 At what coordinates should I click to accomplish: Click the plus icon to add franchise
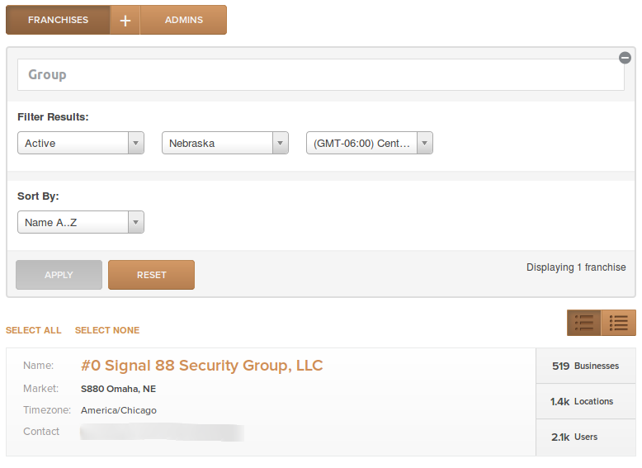pyautogui.click(x=125, y=20)
